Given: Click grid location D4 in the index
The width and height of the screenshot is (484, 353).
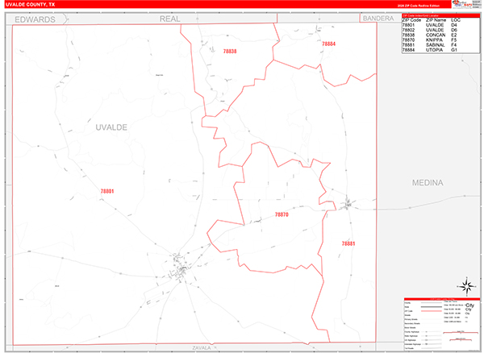Looking at the screenshot, I should click(453, 25).
